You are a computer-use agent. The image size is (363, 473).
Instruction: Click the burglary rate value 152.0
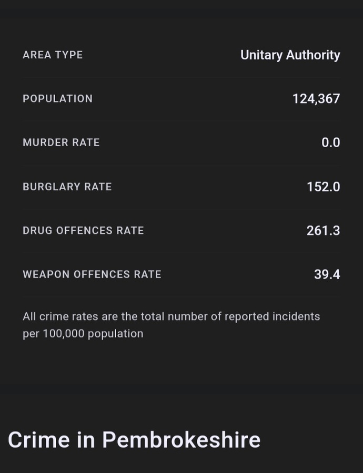(x=324, y=187)
